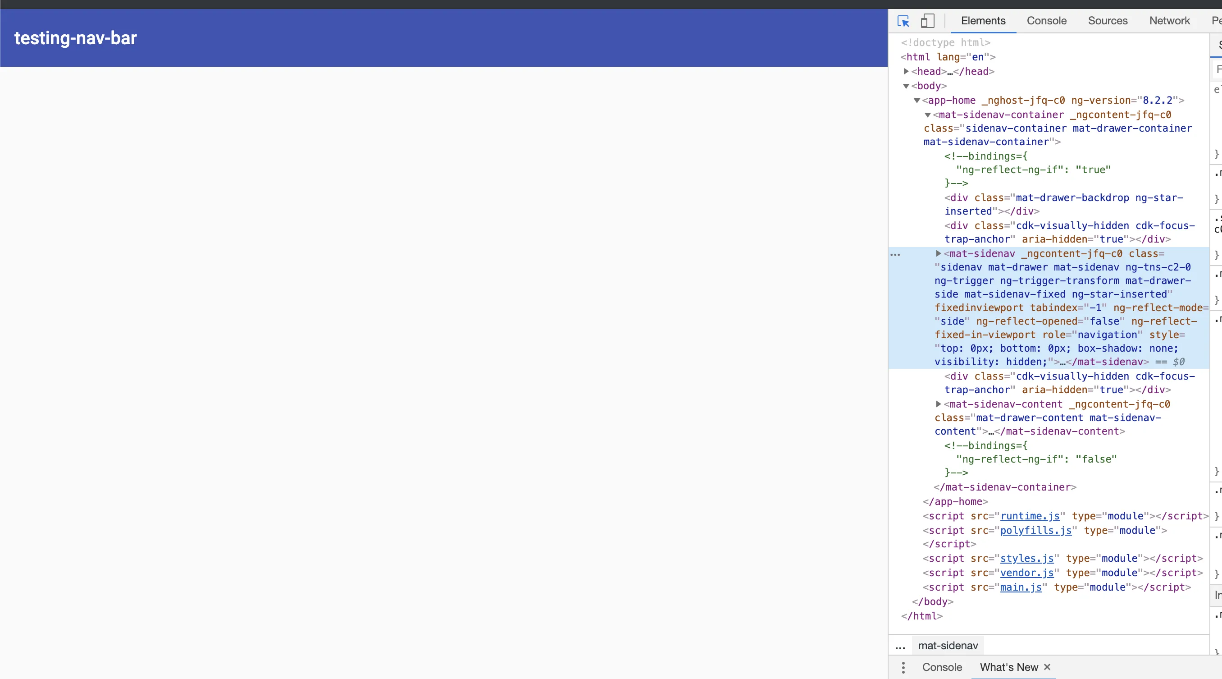Image resolution: width=1222 pixels, height=679 pixels.
Task: Switch to the Console tab
Action: coord(1046,21)
